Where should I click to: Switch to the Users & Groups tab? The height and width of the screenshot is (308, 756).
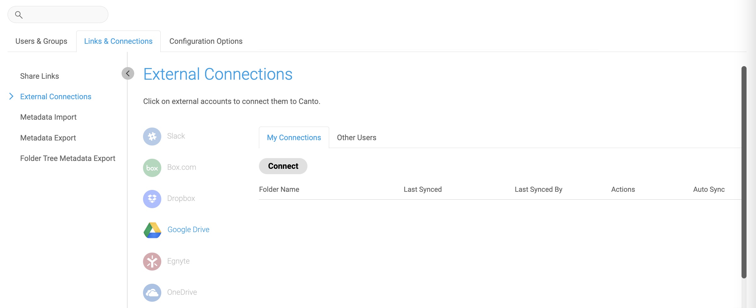(41, 41)
